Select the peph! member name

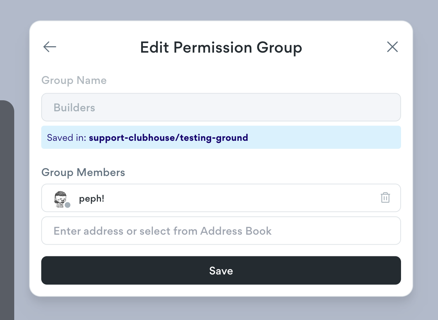click(x=92, y=198)
